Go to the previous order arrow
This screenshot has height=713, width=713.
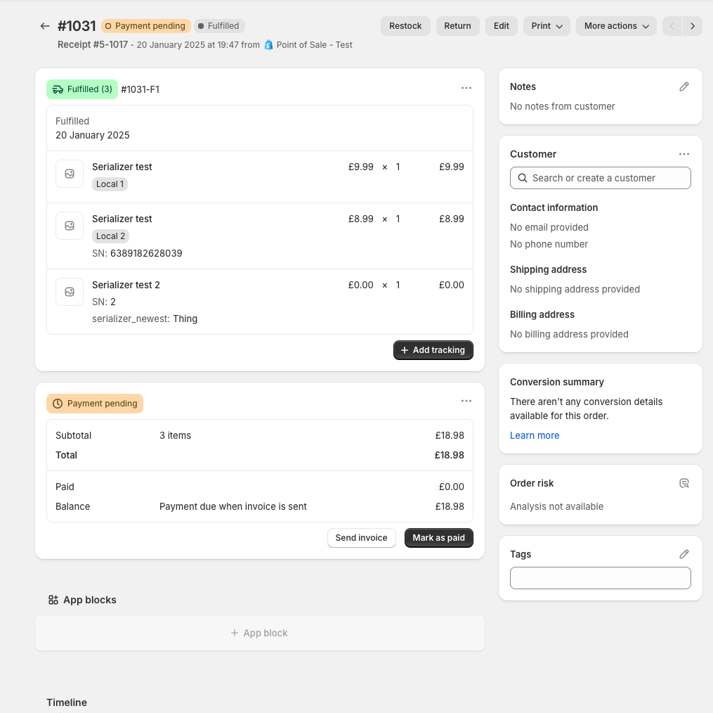pyautogui.click(x=672, y=26)
